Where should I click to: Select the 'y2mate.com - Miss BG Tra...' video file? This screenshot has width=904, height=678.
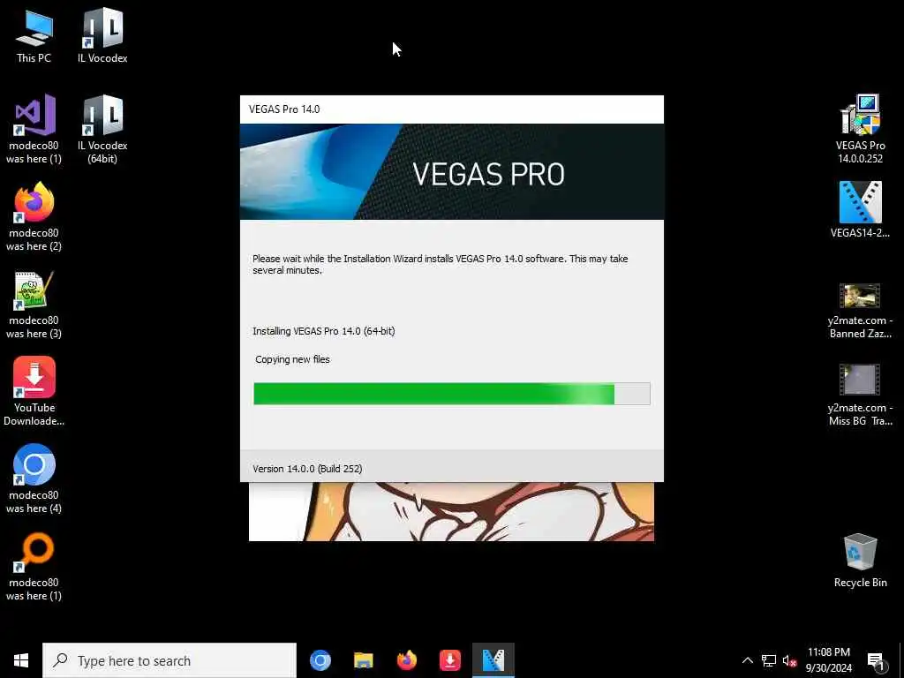(x=860, y=395)
